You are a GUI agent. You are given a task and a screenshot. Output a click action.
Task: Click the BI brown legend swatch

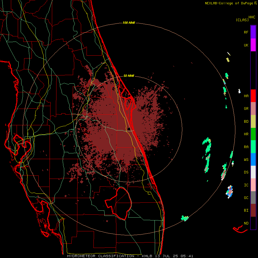tap(253, 210)
